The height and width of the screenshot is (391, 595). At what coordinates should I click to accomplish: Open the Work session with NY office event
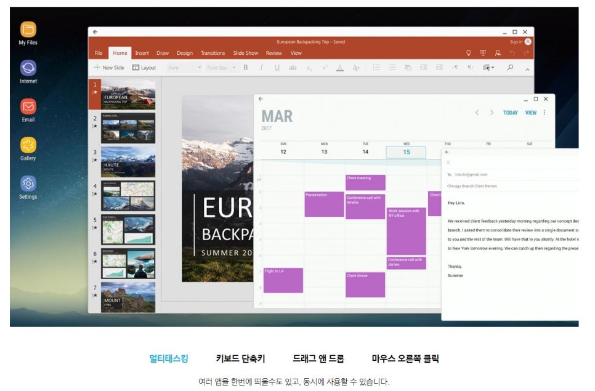[x=406, y=231]
